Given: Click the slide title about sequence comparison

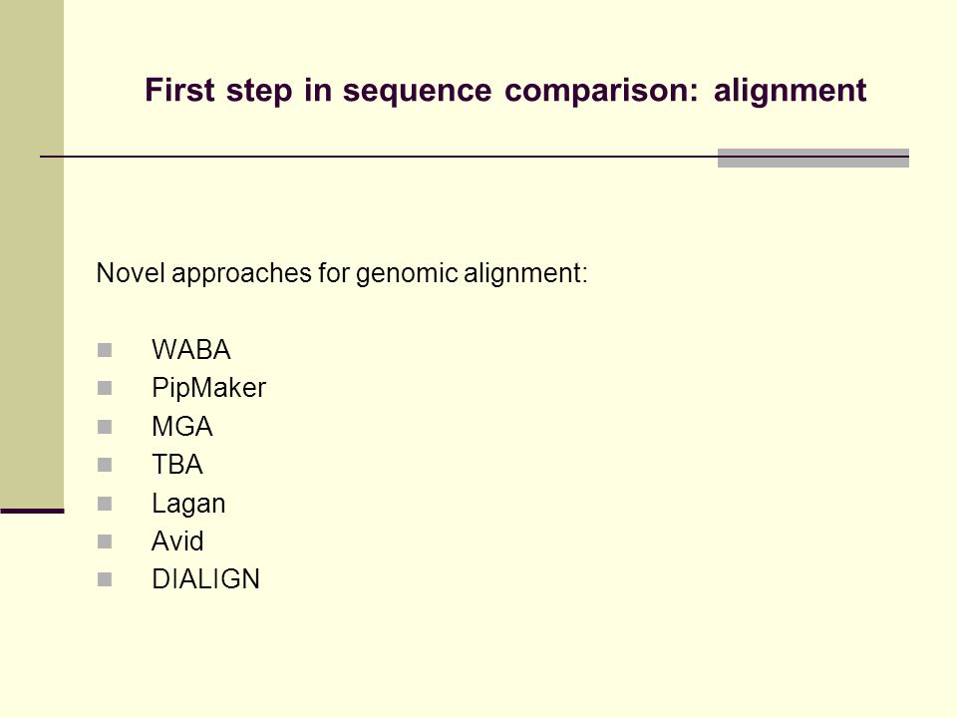Looking at the screenshot, I should click(x=505, y=91).
